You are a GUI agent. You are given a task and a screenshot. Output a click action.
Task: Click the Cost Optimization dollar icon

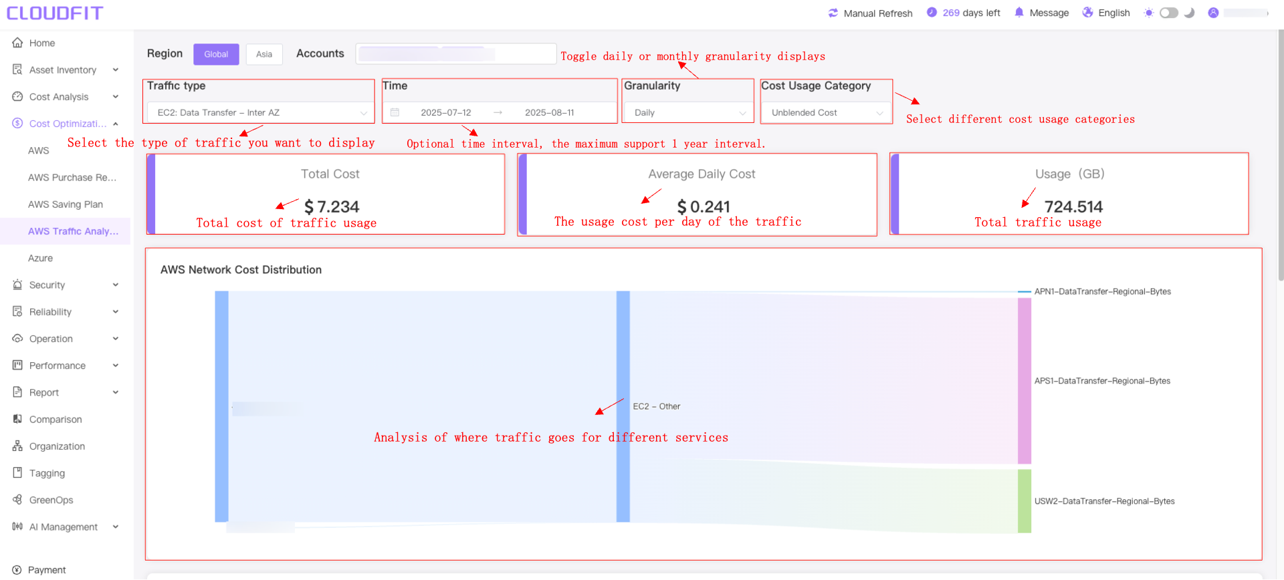click(x=17, y=124)
